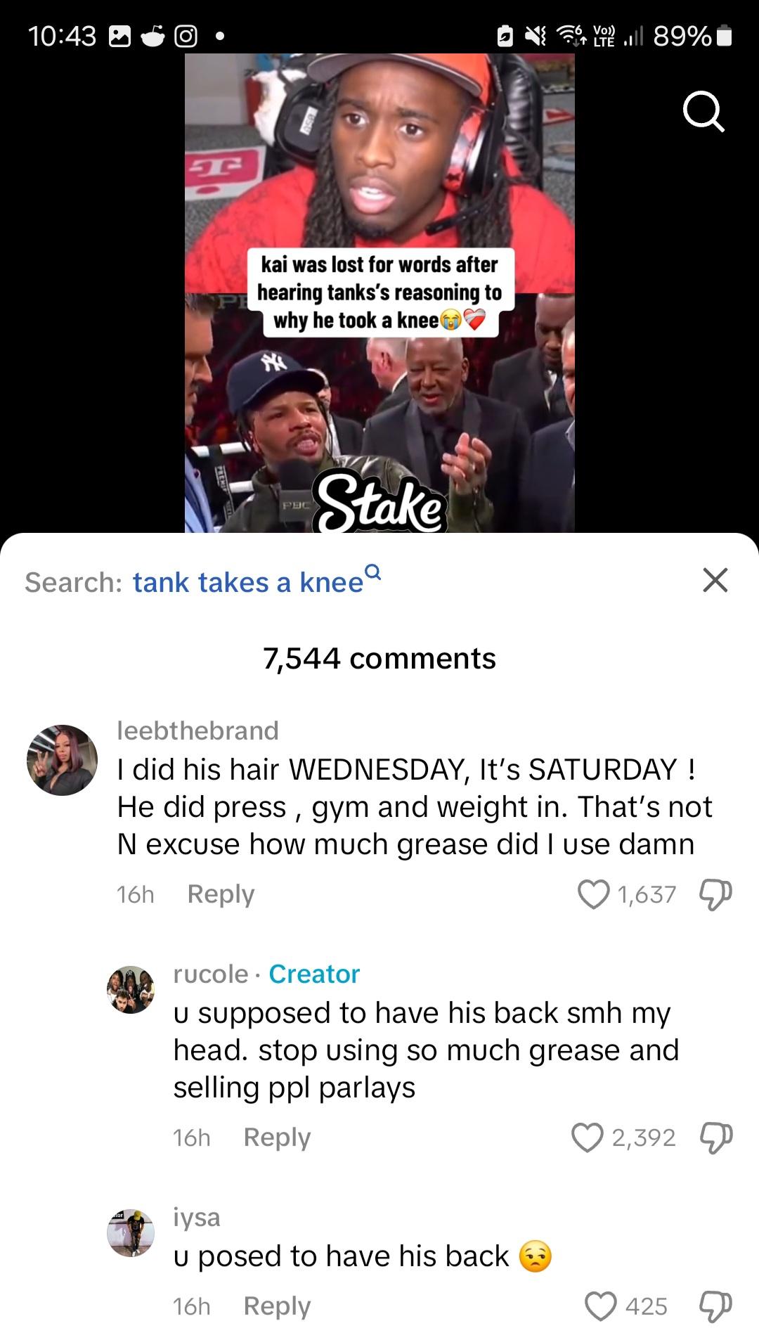759x1333 pixels.
Task: Open rucole username profile
Action: pos(211,974)
